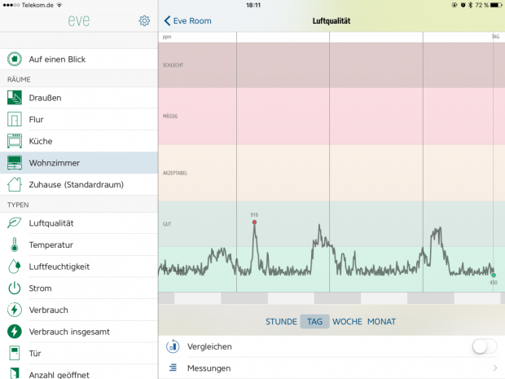Tap the AKZEPTABEL quality band label

(x=175, y=173)
